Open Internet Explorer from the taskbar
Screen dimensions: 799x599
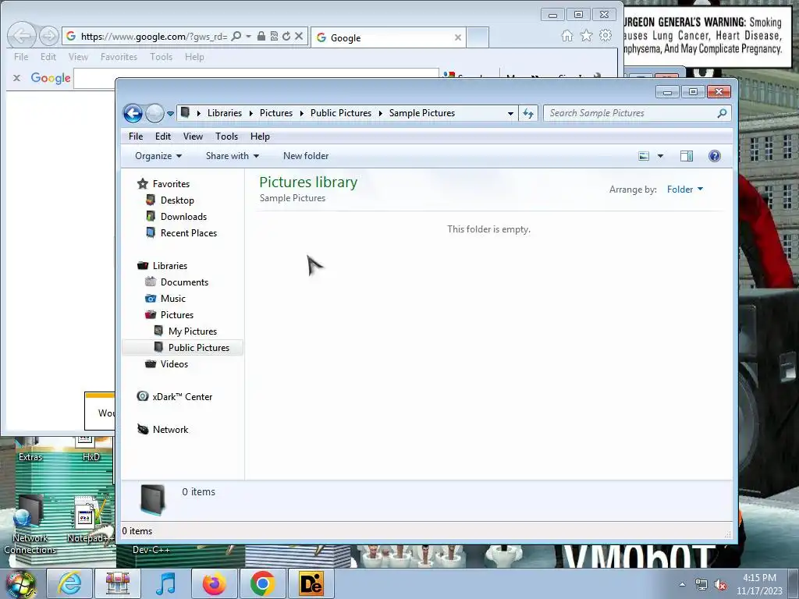(x=69, y=583)
